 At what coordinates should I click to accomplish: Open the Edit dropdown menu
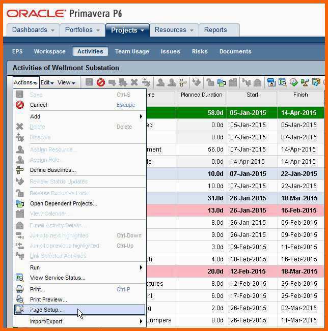click(47, 82)
